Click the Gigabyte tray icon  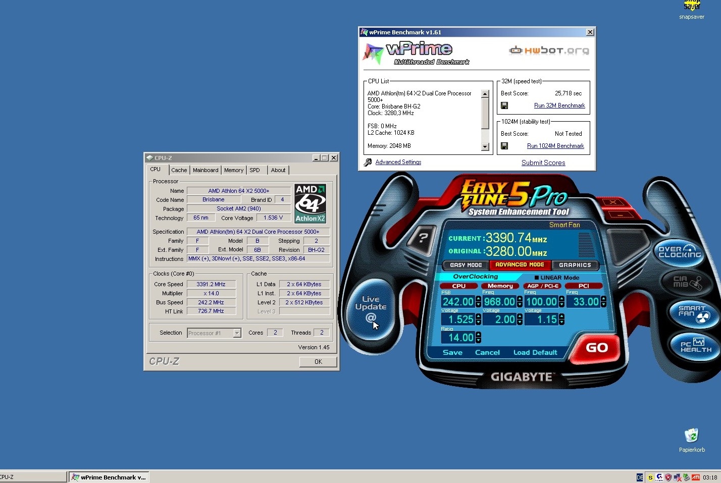click(659, 477)
